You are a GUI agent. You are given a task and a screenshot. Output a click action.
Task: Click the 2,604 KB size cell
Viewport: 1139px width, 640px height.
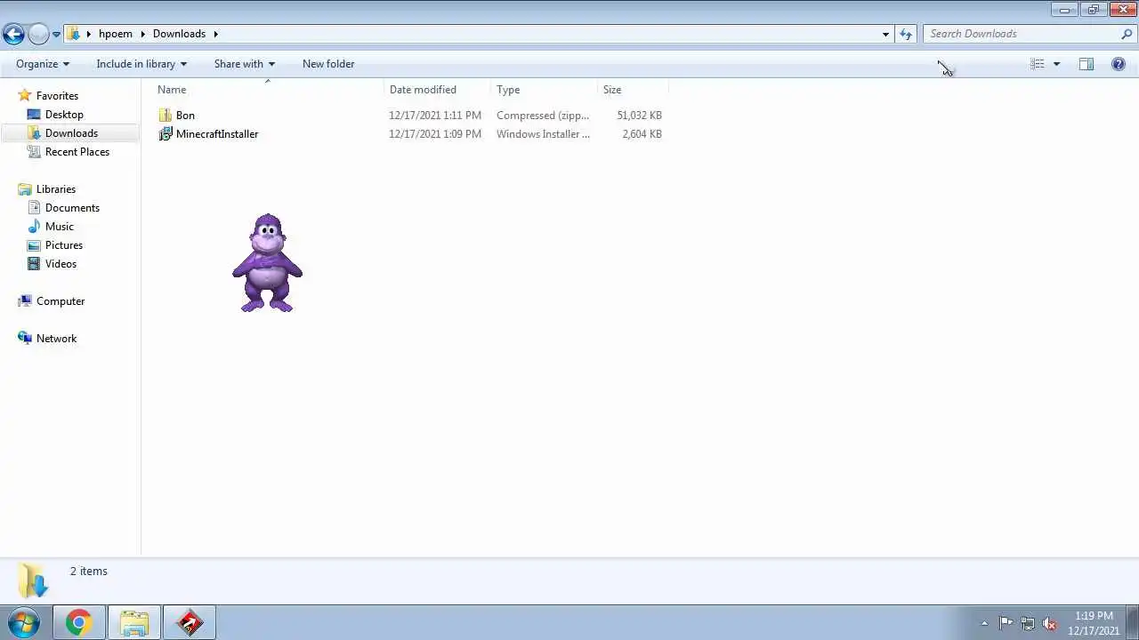[642, 134]
